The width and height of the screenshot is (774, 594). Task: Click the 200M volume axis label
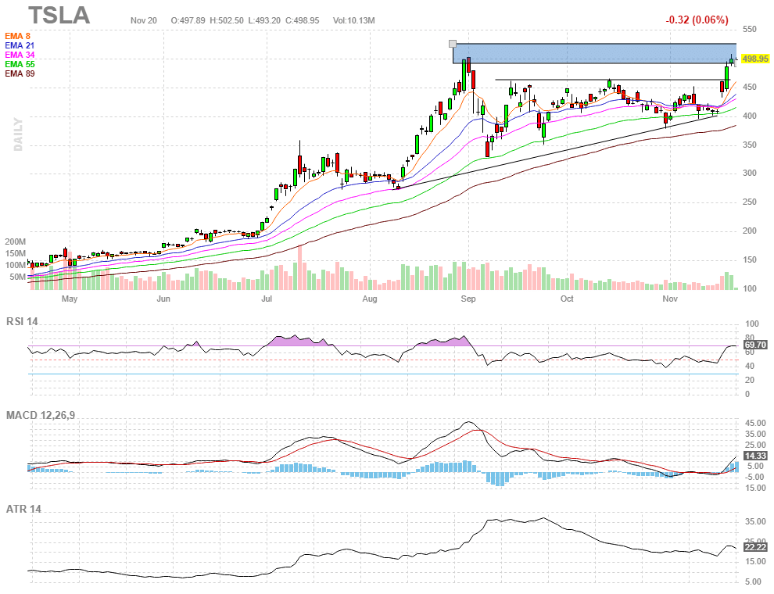point(16,242)
